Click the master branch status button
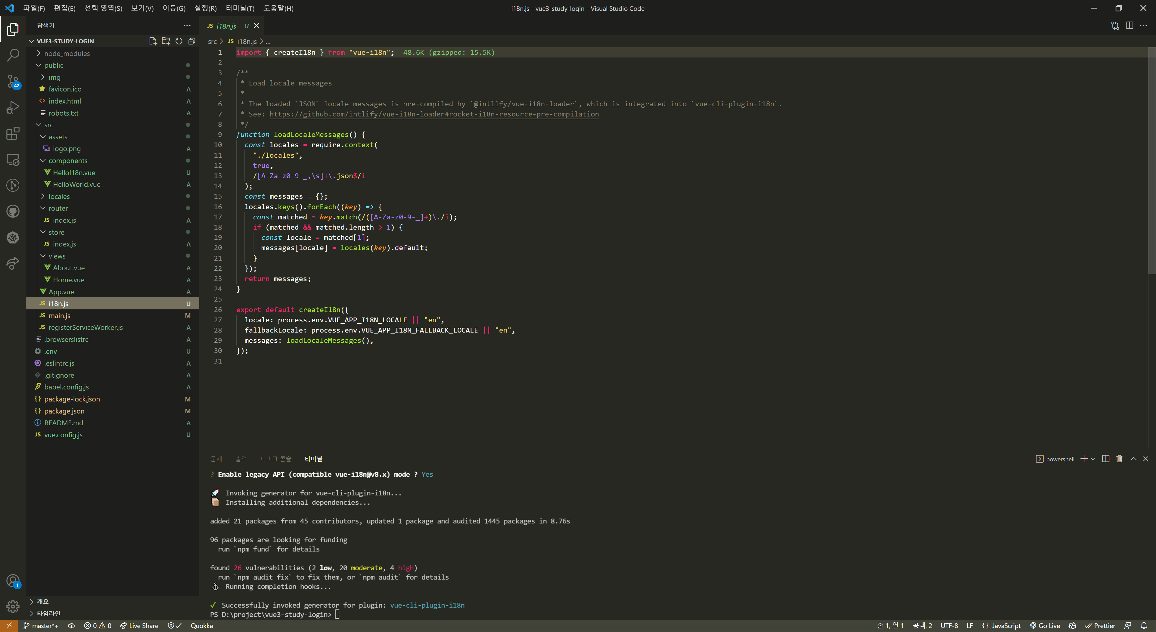This screenshot has width=1156, height=632. click(41, 625)
